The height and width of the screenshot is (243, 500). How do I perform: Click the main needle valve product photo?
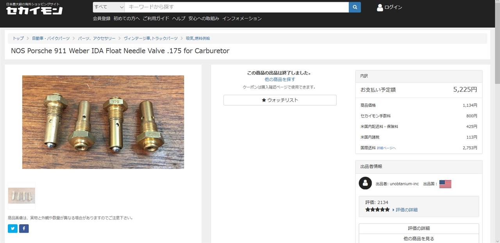click(x=103, y=122)
